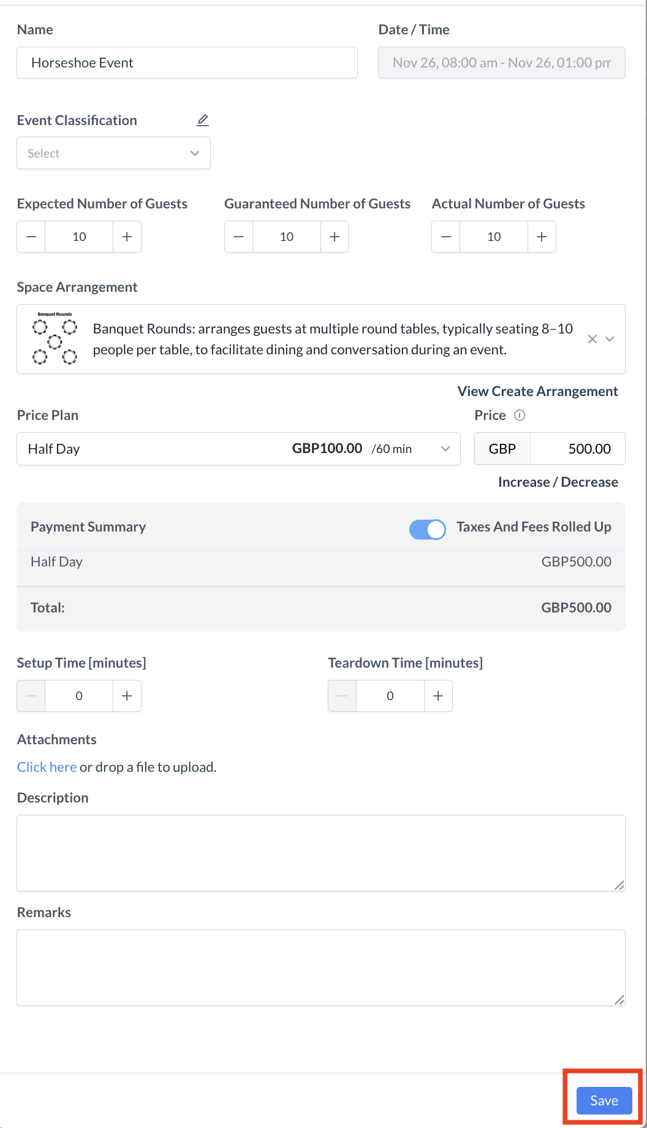647x1128 pixels.
Task: Open the Event Classification dropdown
Action: pos(113,153)
